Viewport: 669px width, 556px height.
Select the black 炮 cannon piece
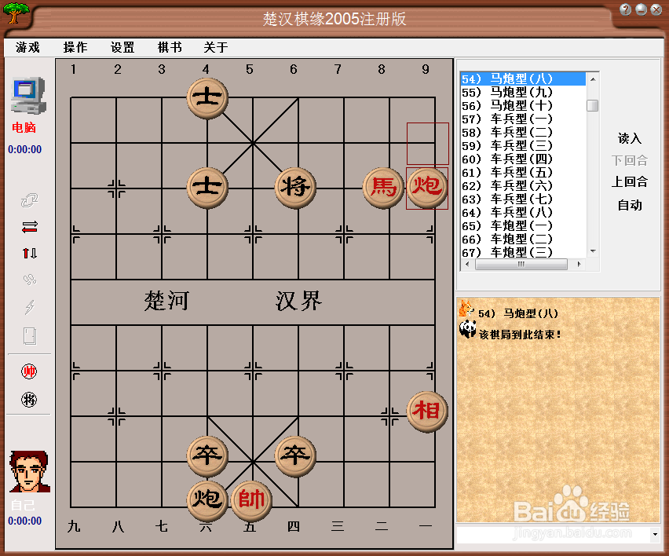[x=207, y=500]
